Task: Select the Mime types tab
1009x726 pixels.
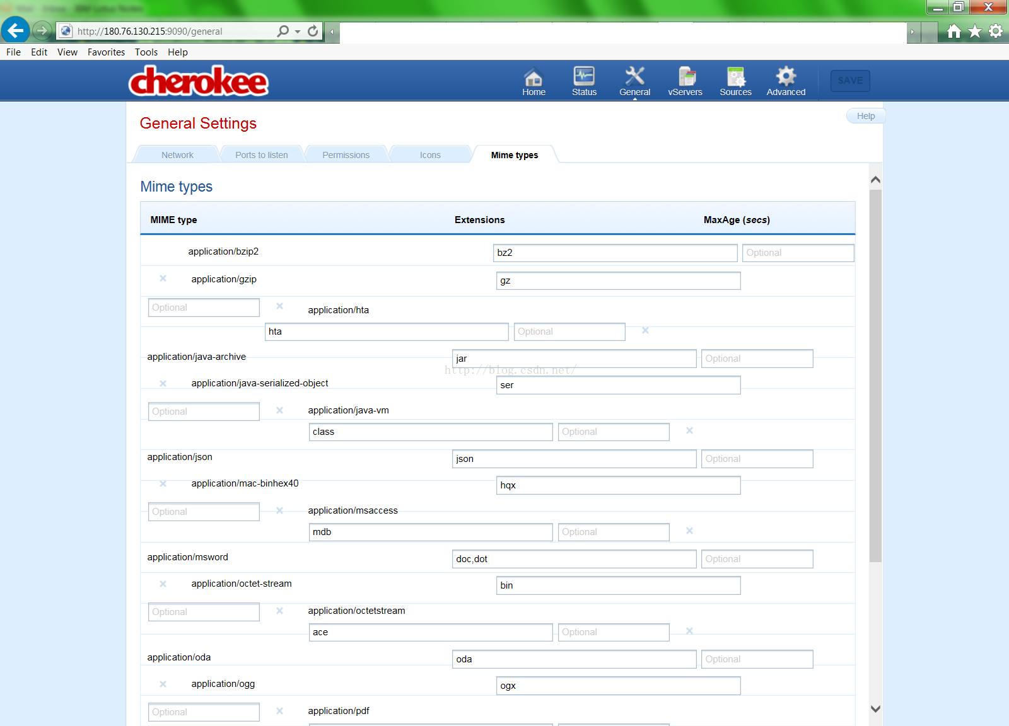Action: (515, 155)
